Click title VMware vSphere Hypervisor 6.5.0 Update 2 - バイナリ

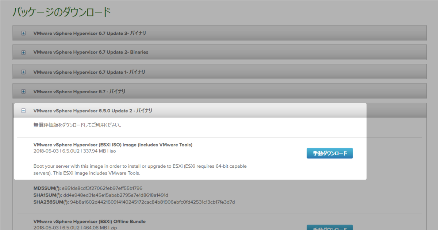coord(93,111)
